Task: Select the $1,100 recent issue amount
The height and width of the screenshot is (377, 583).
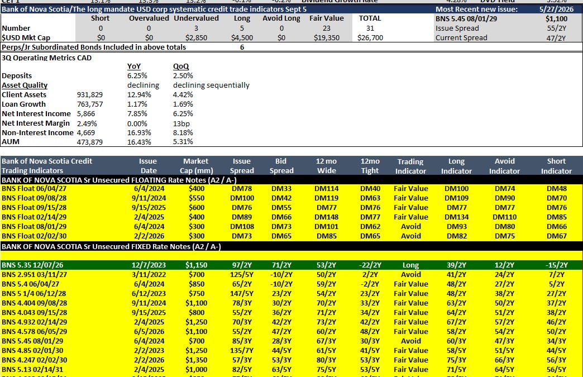Action: pos(556,18)
